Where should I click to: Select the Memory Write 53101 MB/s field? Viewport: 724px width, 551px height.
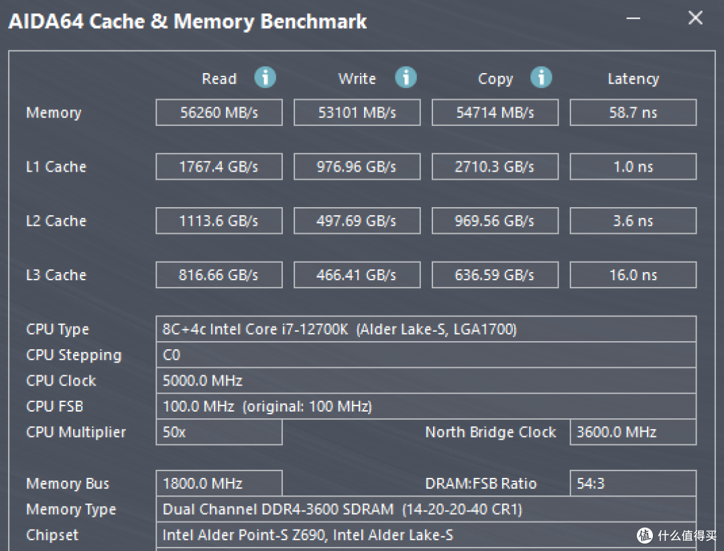(357, 112)
